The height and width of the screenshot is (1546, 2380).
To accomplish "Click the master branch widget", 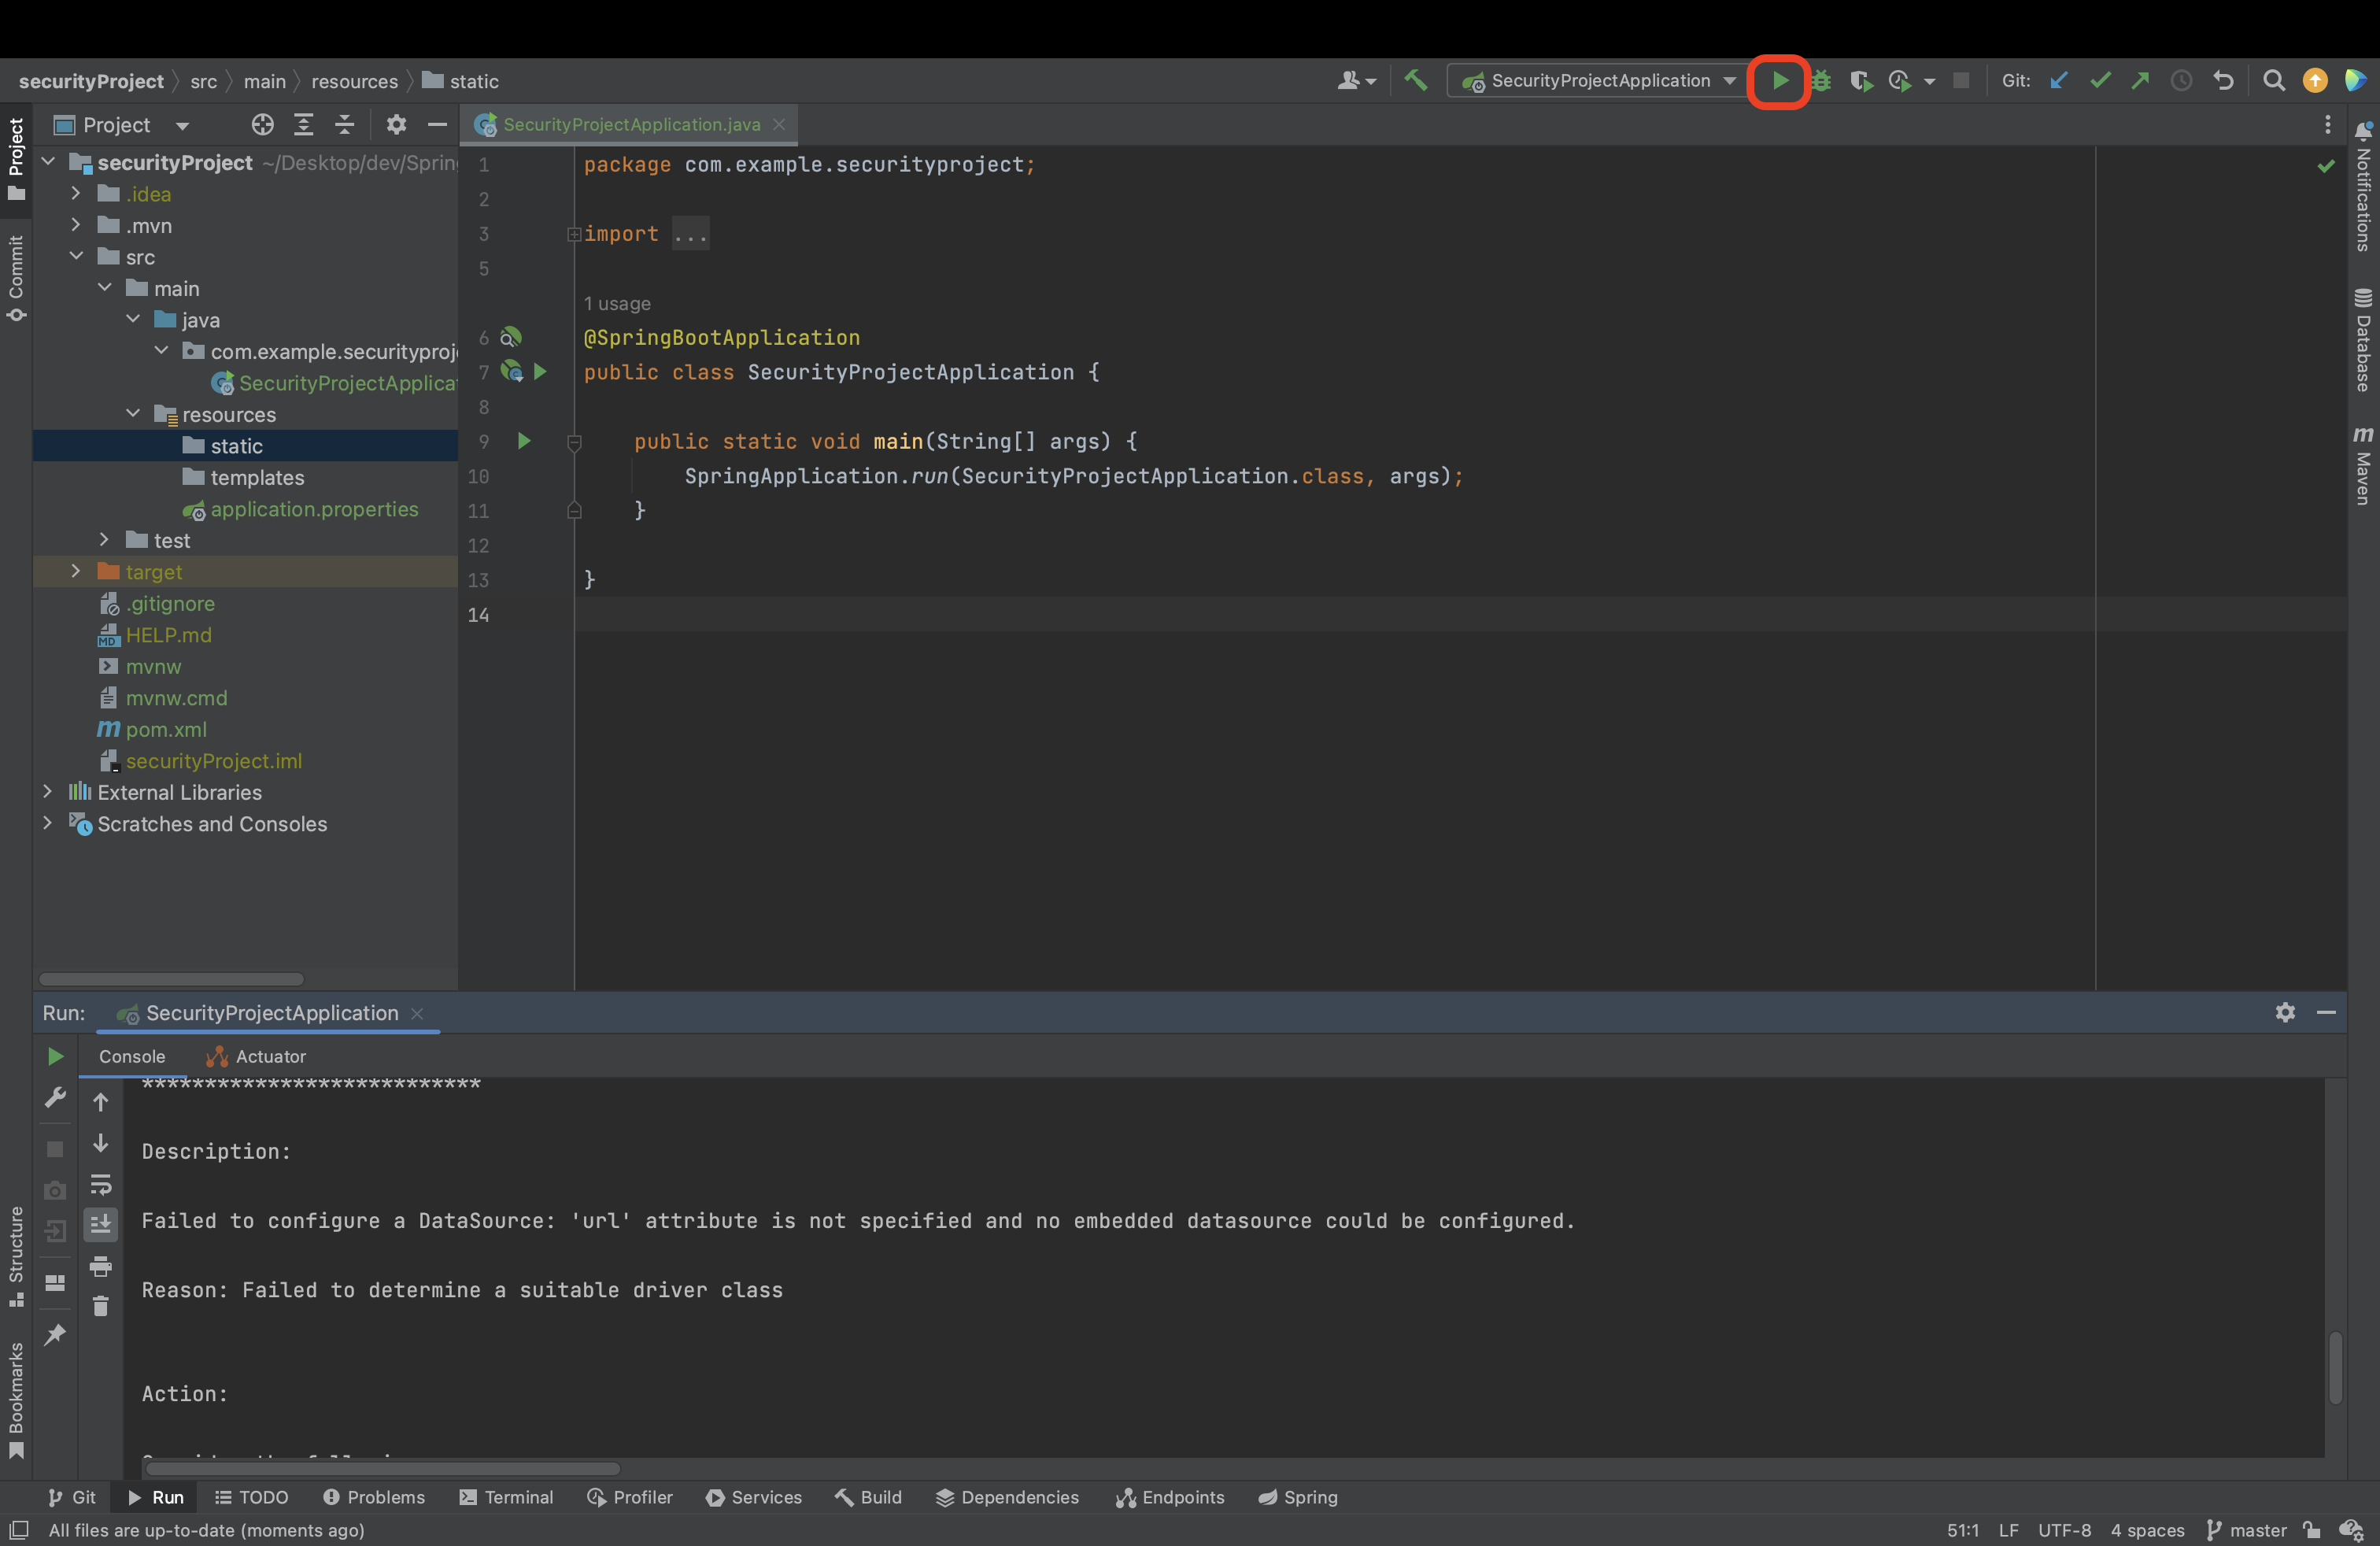I will click(2246, 1530).
